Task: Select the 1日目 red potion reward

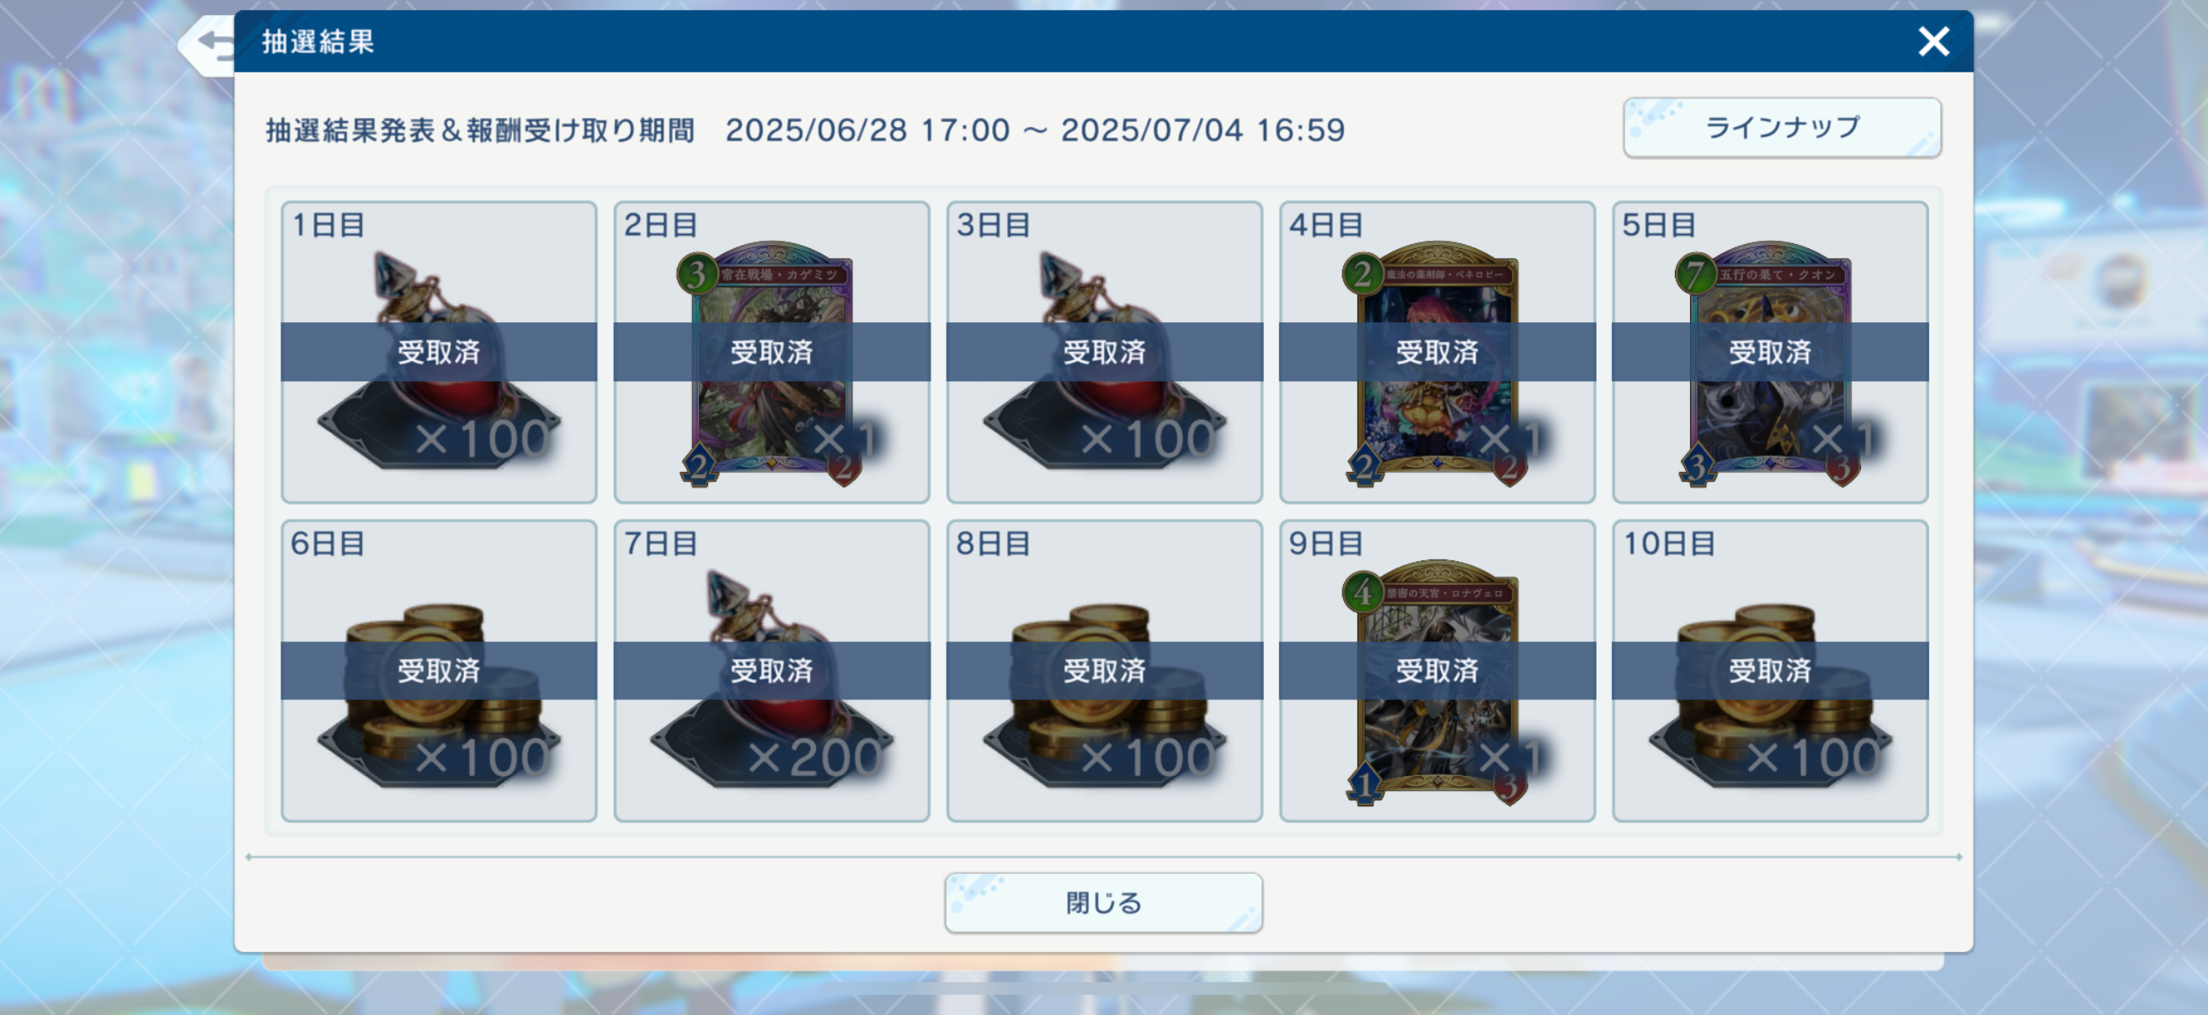Action: (x=439, y=359)
